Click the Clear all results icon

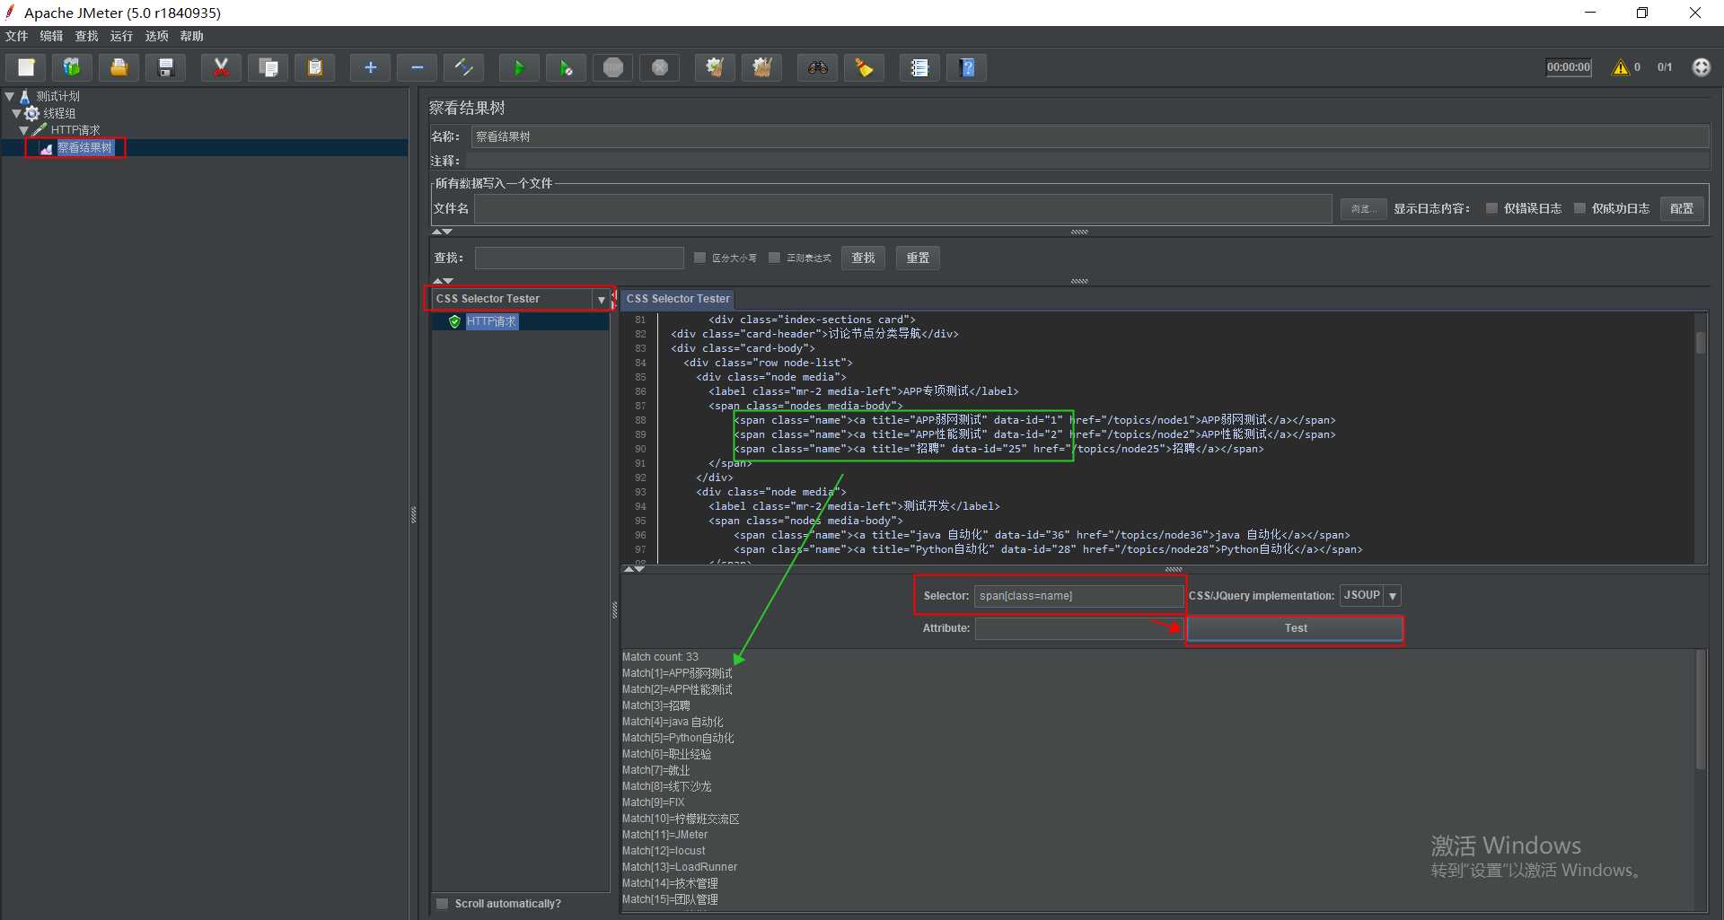[761, 67]
